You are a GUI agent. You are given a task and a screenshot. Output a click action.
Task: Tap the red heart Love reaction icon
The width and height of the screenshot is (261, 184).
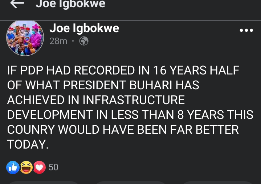tap(40, 167)
